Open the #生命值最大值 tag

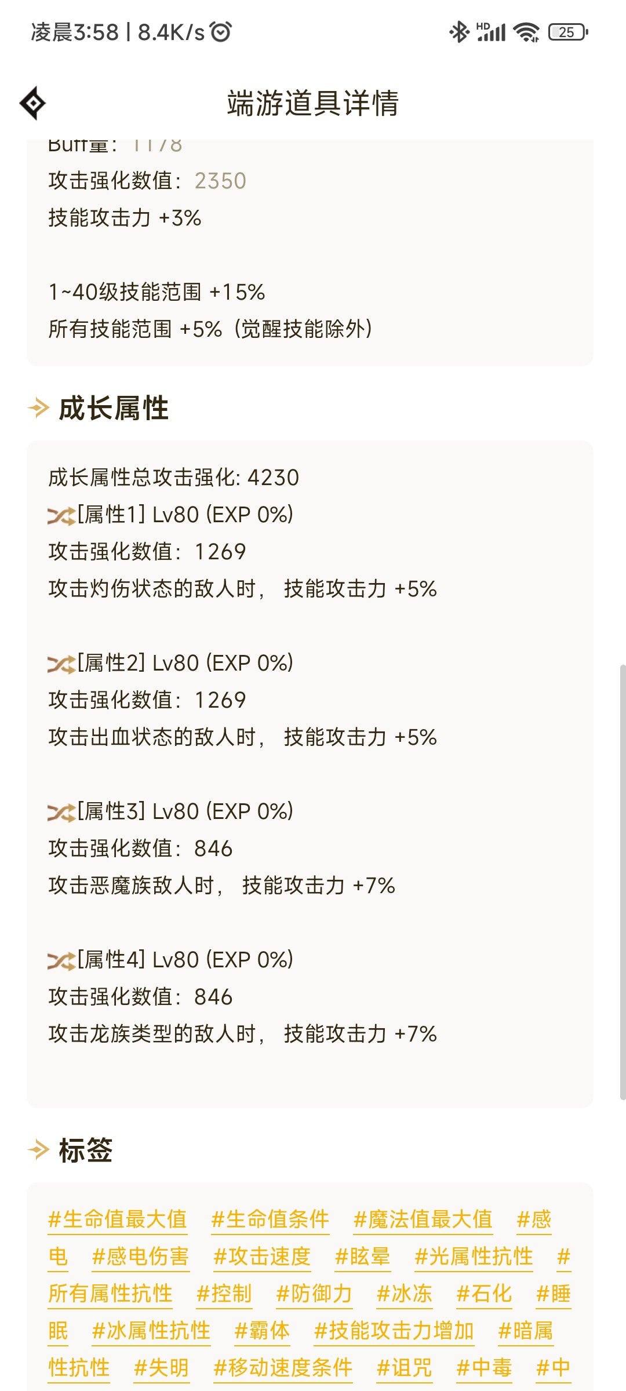coord(118,1219)
